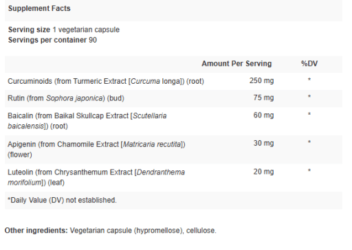Click the 30 mg amount value
This screenshot has width=352, height=250.
pyautogui.click(x=263, y=144)
